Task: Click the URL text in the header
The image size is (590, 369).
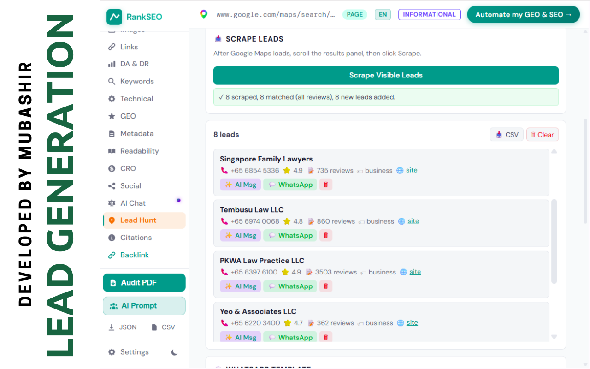Action: point(276,15)
